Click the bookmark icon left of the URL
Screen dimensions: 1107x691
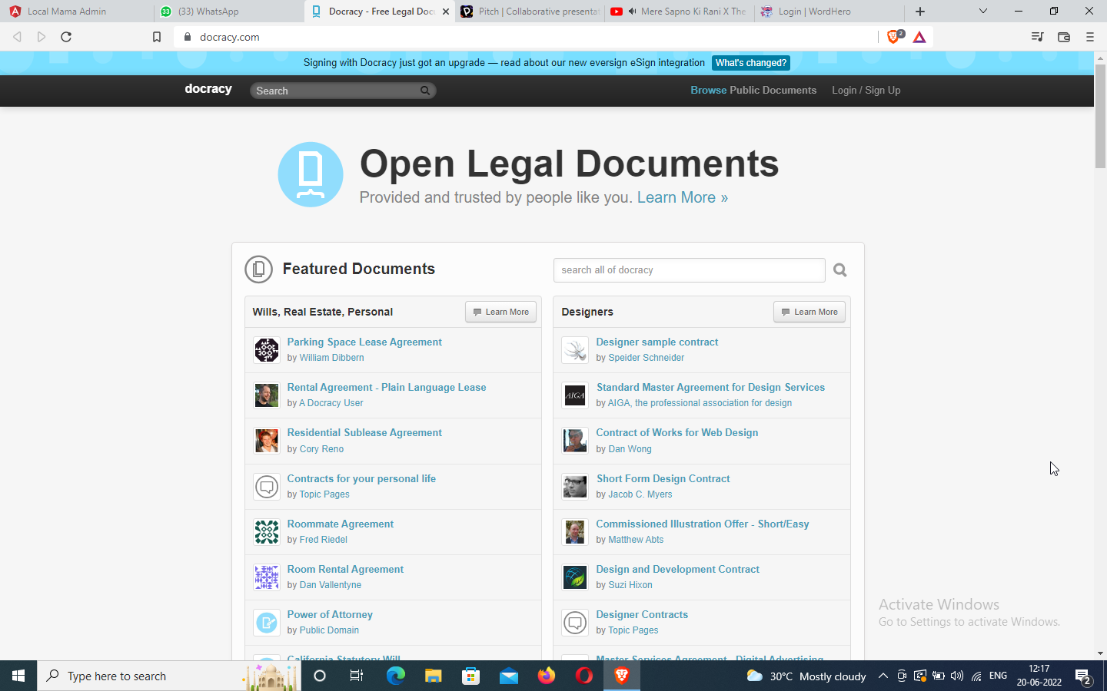click(157, 37)
